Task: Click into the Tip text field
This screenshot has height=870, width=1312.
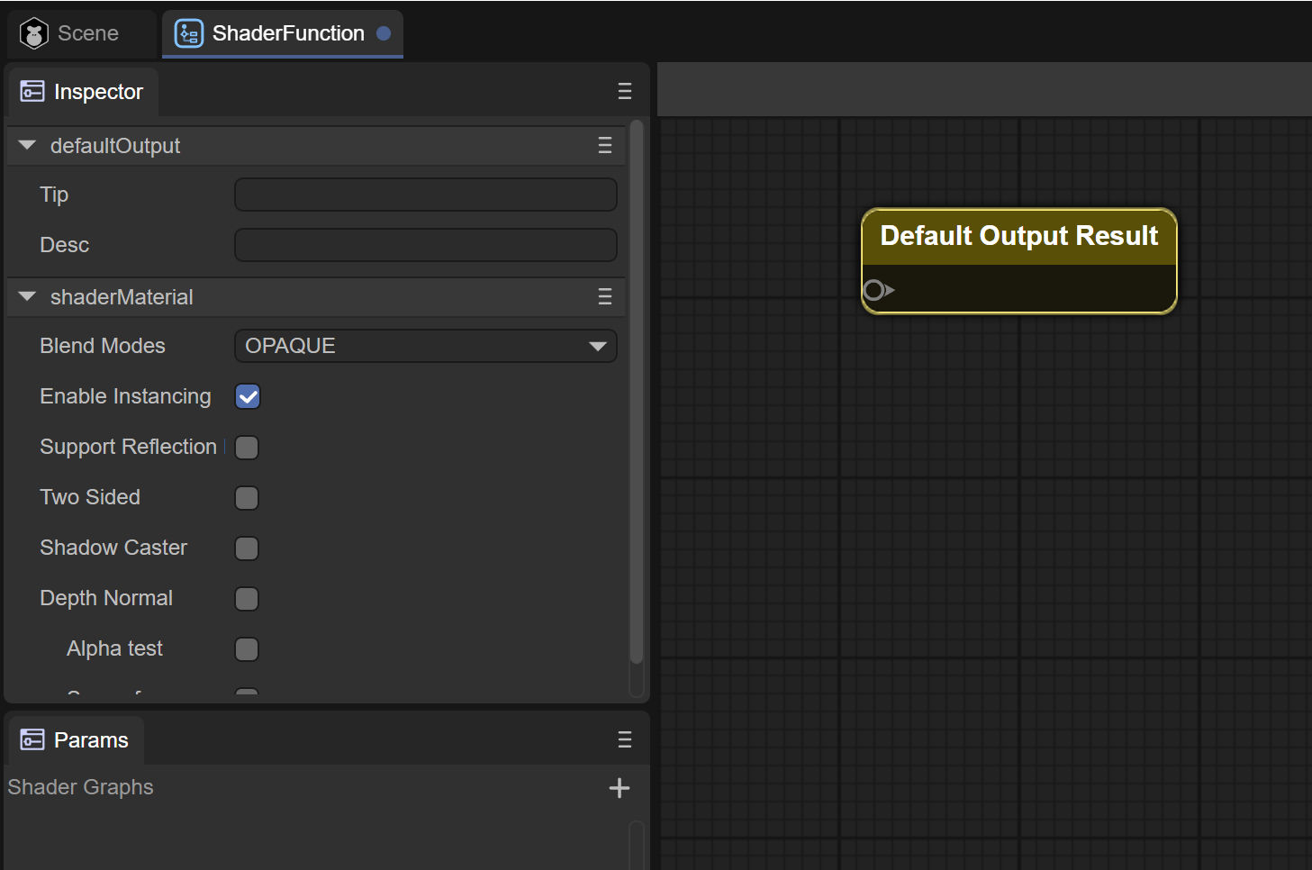Action: pos(425,195)
